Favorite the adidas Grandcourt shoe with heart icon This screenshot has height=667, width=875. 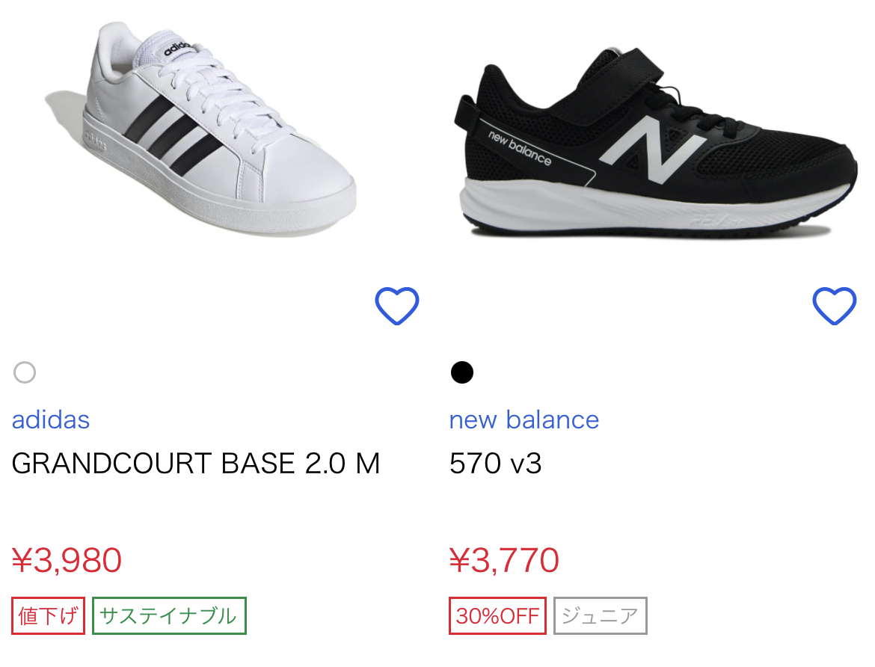[x=396, y=307]
